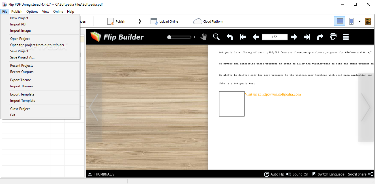Open the Online menu
Screen dimensions: 375x184
click(58, 11)
